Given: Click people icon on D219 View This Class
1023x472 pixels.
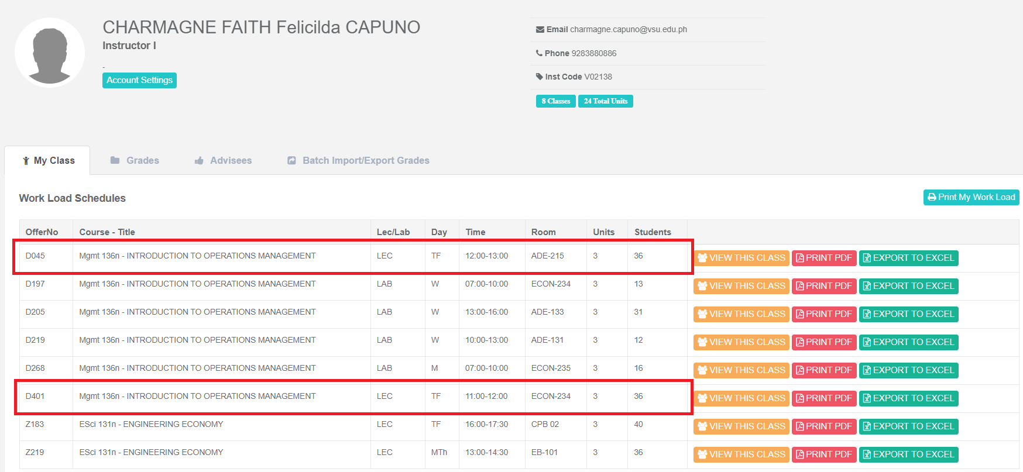Looking at the screenshot, I should [702, 342].
